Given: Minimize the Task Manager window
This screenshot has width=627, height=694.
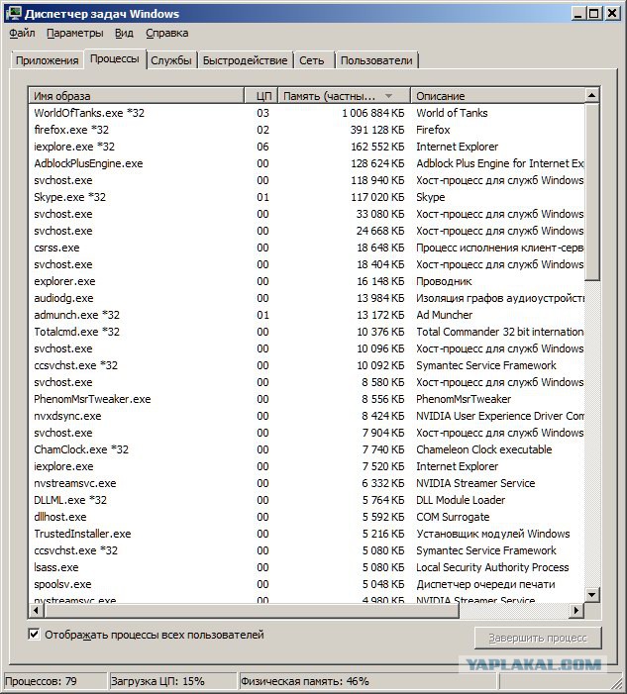Looking at the screenshot, I should click(577, 13).
